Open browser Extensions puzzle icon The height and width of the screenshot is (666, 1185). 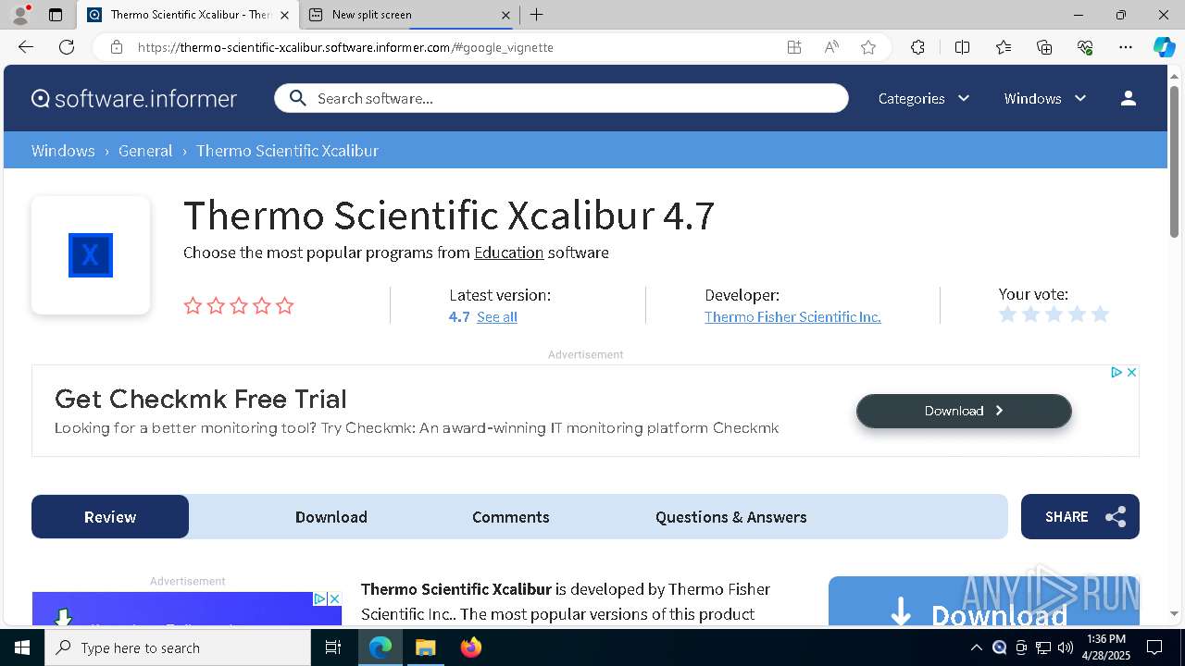coord(917,47)
